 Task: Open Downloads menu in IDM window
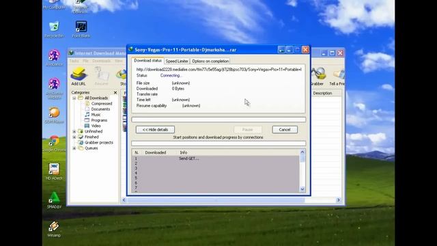[102, 61]
